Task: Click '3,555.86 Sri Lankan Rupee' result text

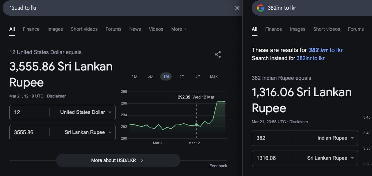Action: tap(61, 74)
